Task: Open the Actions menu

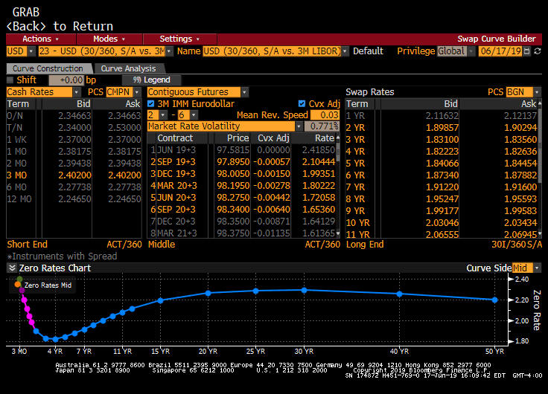Action: [x=40, y=39]
